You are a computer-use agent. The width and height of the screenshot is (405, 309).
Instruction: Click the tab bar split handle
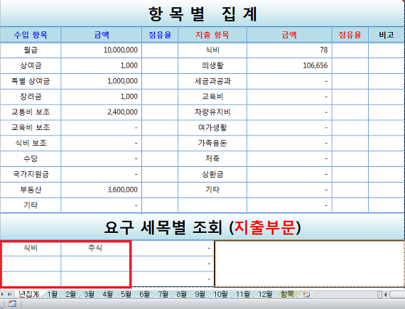click(x=379, y=295)
